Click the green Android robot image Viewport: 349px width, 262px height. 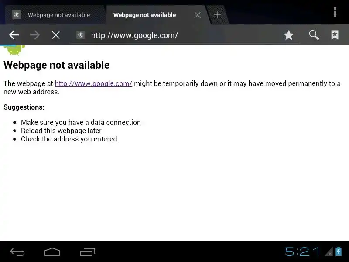[x=14, y=50]
